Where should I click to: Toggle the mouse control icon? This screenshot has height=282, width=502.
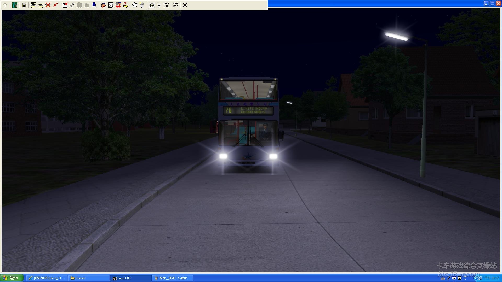(159, 5)
